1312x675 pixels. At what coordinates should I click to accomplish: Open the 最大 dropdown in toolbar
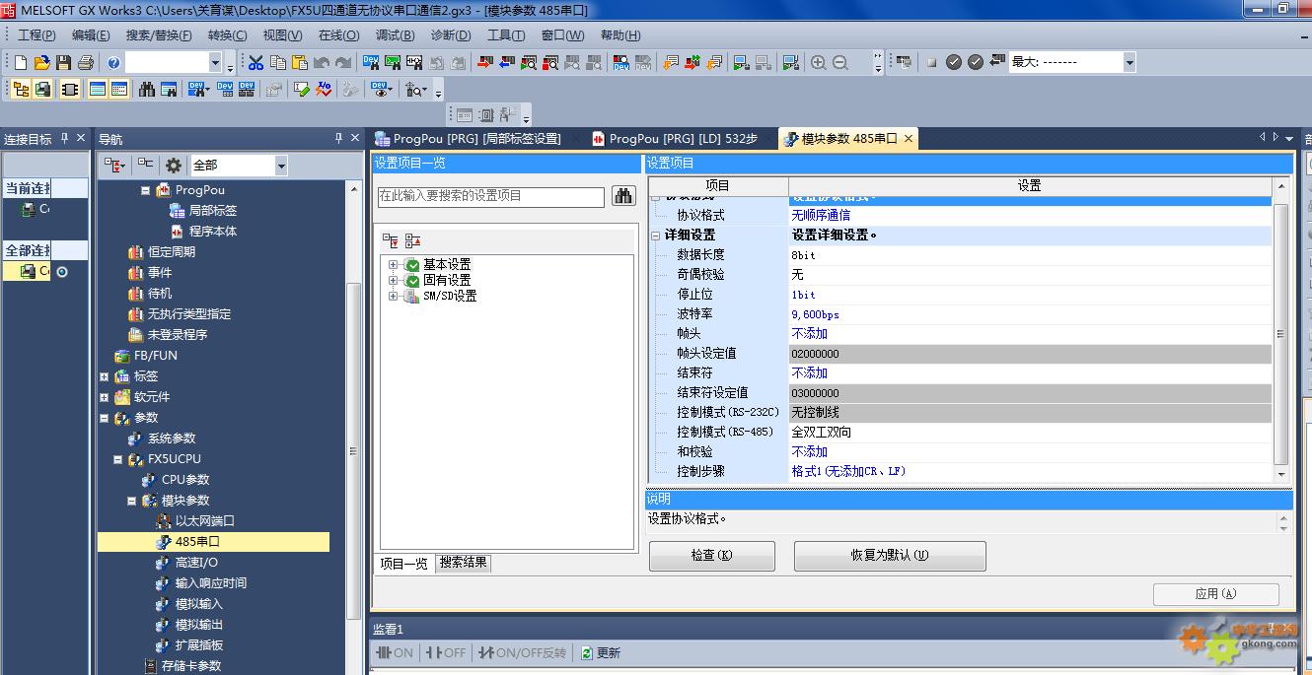tap(1129, 62)
